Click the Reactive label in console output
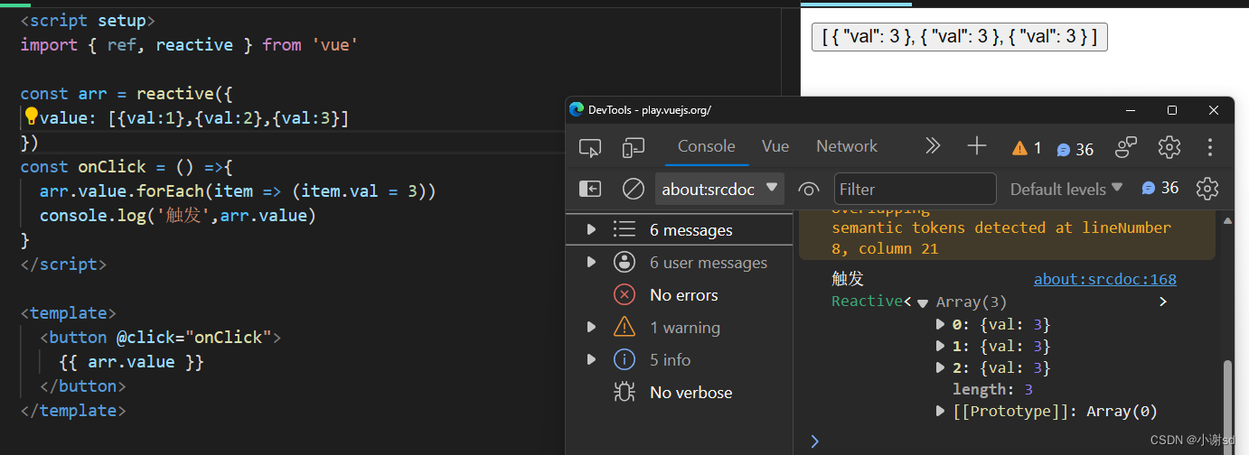 point(867,302)
